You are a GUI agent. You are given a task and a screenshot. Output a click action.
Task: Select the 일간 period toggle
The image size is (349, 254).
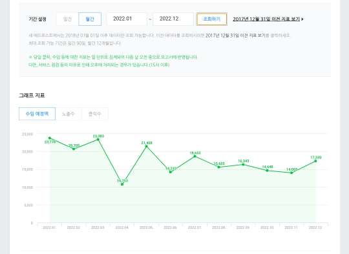tap(67, 19)
